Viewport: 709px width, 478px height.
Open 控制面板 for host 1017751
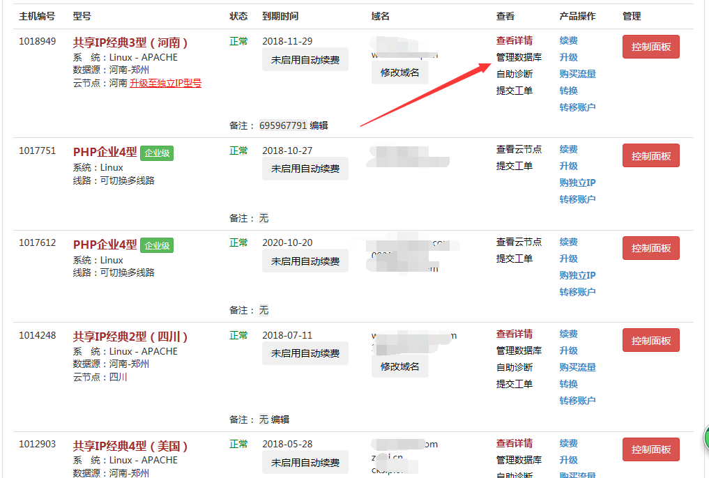point(650,156)
